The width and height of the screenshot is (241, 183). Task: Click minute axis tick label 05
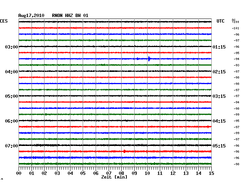tap(83, 173)
